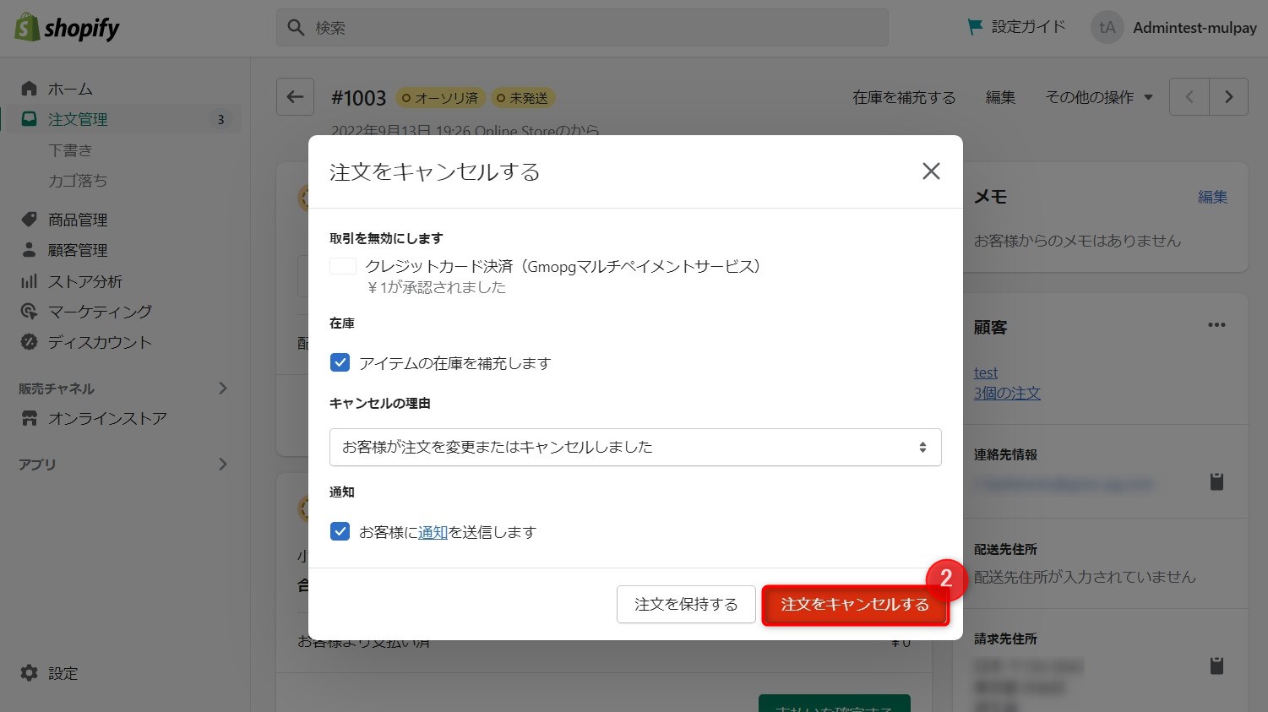Open the 3個の注文 customer link

coord(1007,393)
